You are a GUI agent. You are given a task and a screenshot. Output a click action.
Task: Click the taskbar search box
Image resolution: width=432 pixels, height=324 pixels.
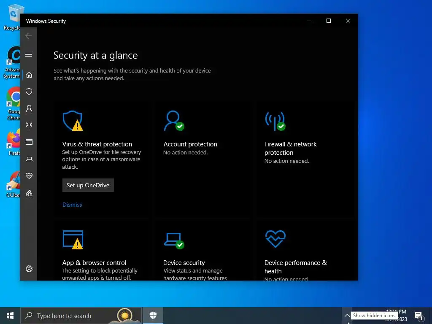point(81,316)
